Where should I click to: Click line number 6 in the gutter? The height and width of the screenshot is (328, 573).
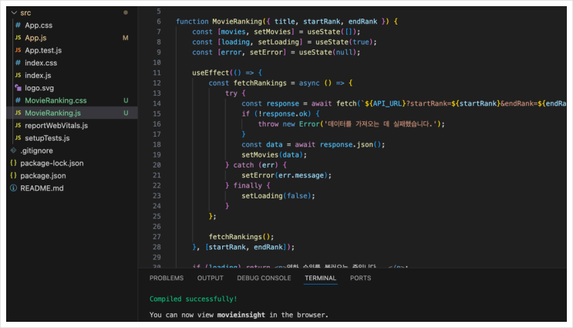[x=159, y=22]
